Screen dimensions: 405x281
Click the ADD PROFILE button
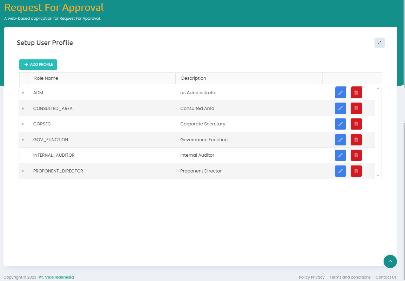click(x=38, y=65)
